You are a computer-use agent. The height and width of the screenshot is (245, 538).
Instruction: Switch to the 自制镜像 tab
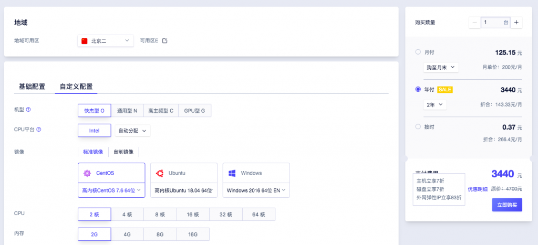(123, 152)
